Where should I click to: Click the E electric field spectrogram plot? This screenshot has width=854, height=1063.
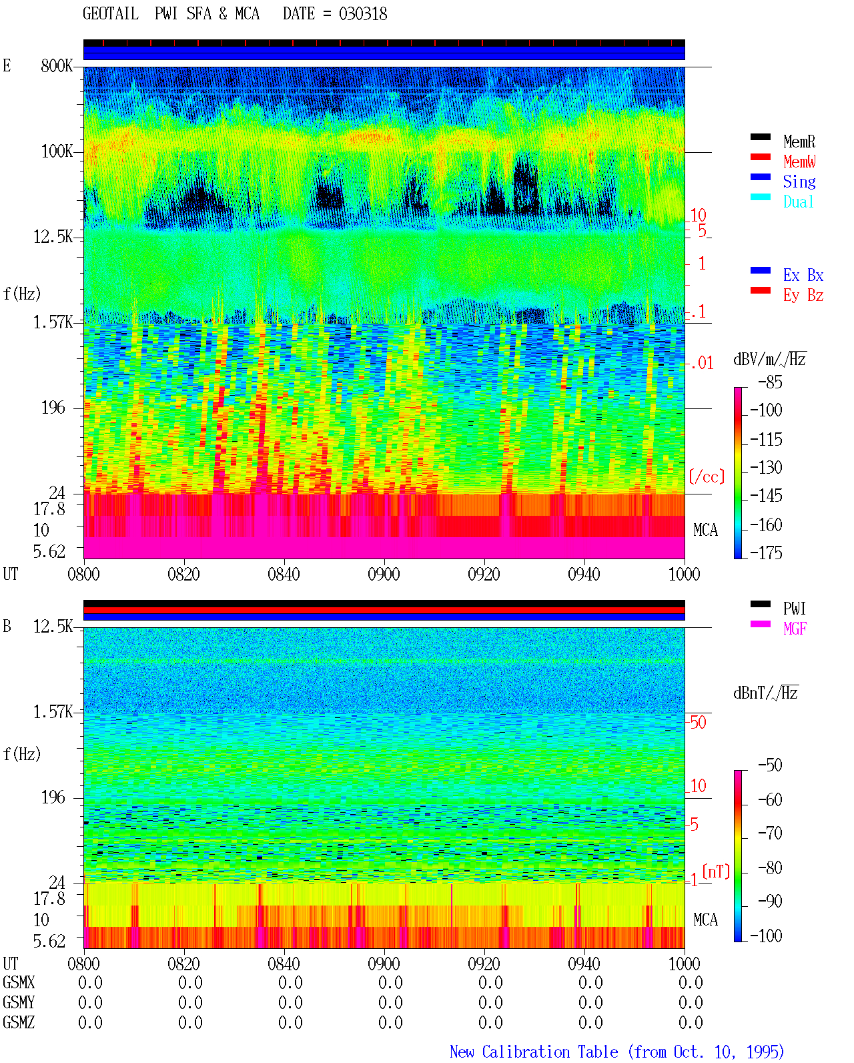[384, 313]
